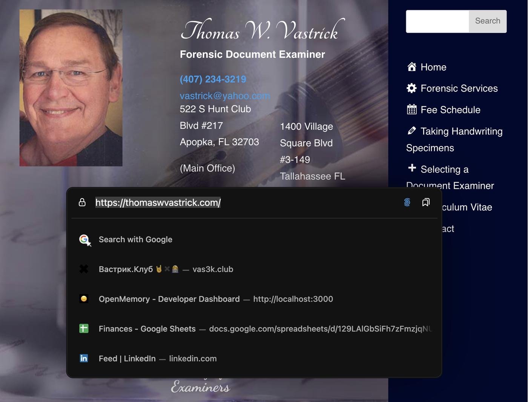This screenshot has width=528, height=402.
Task: Click the black X favicon beside vas3k.club
Action: pyautogui.click(x=84, y=269)
